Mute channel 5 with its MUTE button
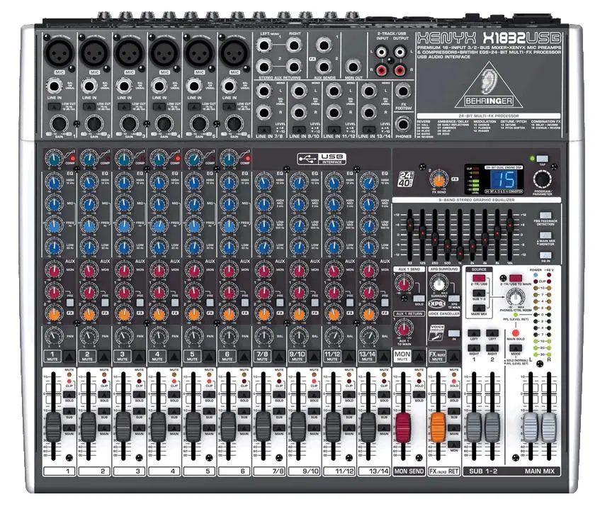 209,357
